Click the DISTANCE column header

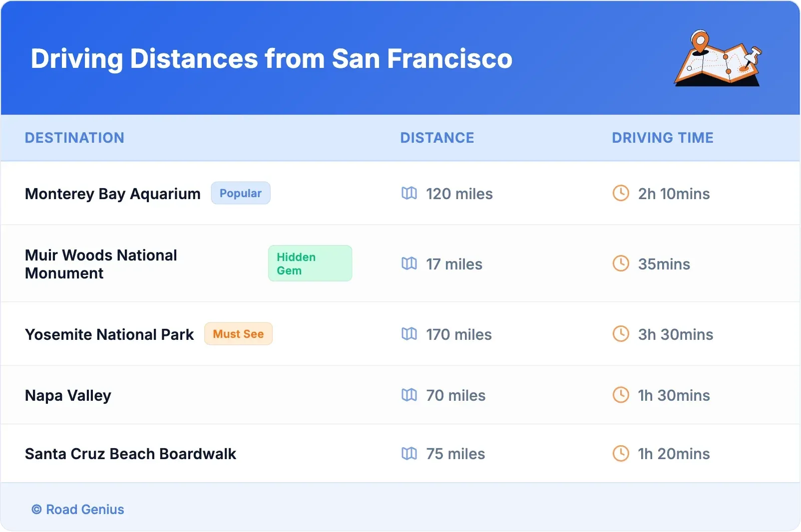[x=437, y=138]
